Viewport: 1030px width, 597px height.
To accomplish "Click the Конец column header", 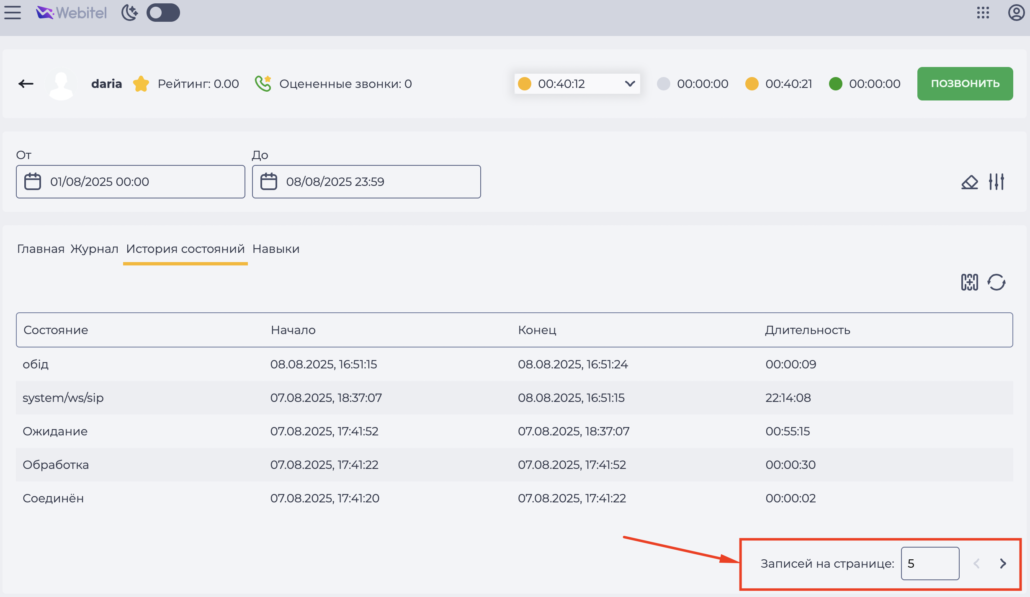I will (x=537, y=330).
